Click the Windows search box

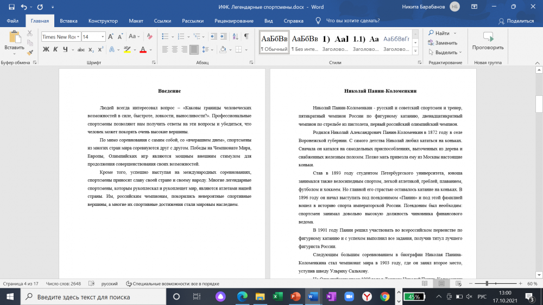coord(93,297)
